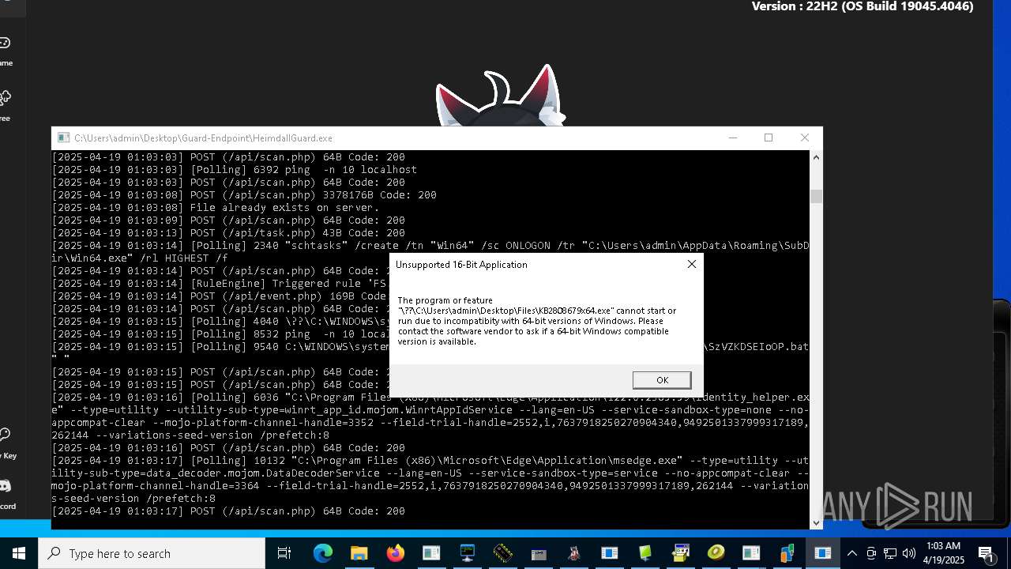
Task: Maximize the HeimdallGuard console window
Action: click(x=769, y=138)
